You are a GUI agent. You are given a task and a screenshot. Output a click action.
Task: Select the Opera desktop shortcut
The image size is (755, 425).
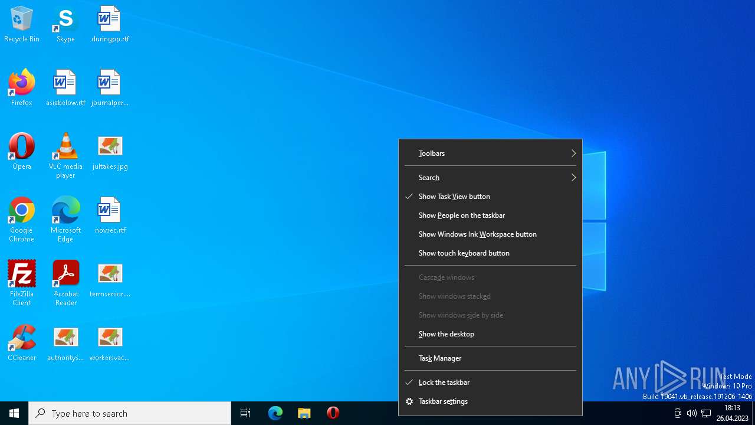pos(22,152)
